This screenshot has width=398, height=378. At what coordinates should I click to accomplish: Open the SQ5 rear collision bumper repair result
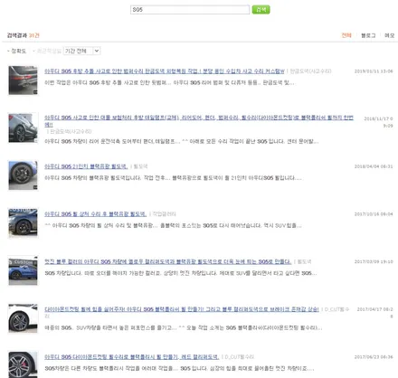pos(165,71)
